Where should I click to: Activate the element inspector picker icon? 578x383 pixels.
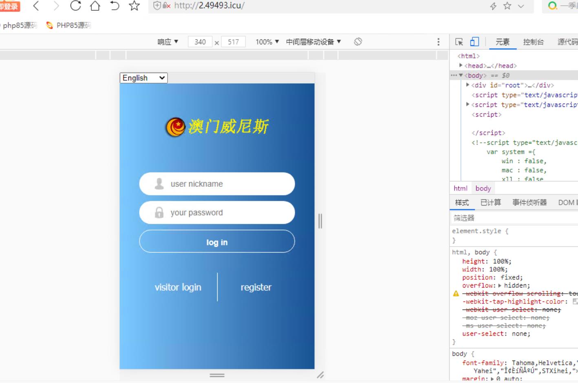point(459,42)
